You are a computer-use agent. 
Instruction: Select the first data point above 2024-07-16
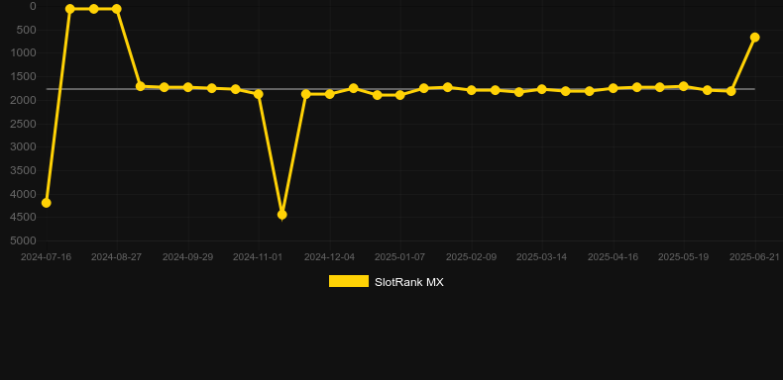click(46, 203)
